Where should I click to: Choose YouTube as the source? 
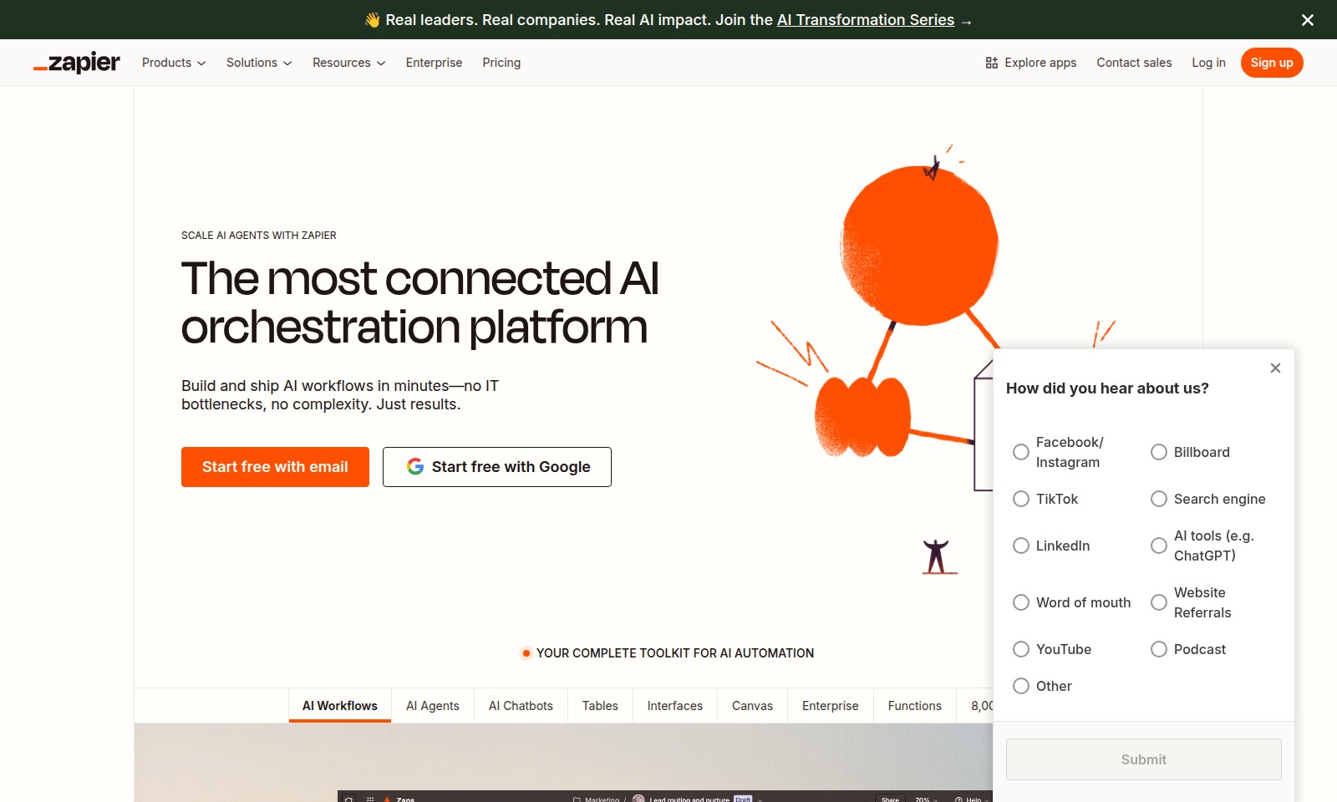[1021, 649]
